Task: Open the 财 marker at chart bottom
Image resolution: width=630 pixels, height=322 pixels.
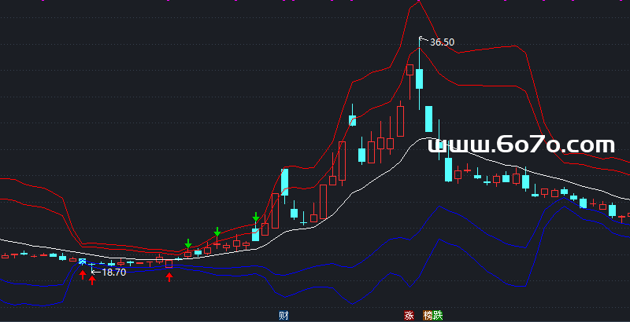Action: [283, 316]
